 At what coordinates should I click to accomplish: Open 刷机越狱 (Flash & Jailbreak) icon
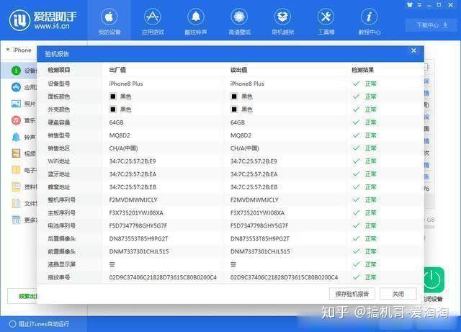282,17
